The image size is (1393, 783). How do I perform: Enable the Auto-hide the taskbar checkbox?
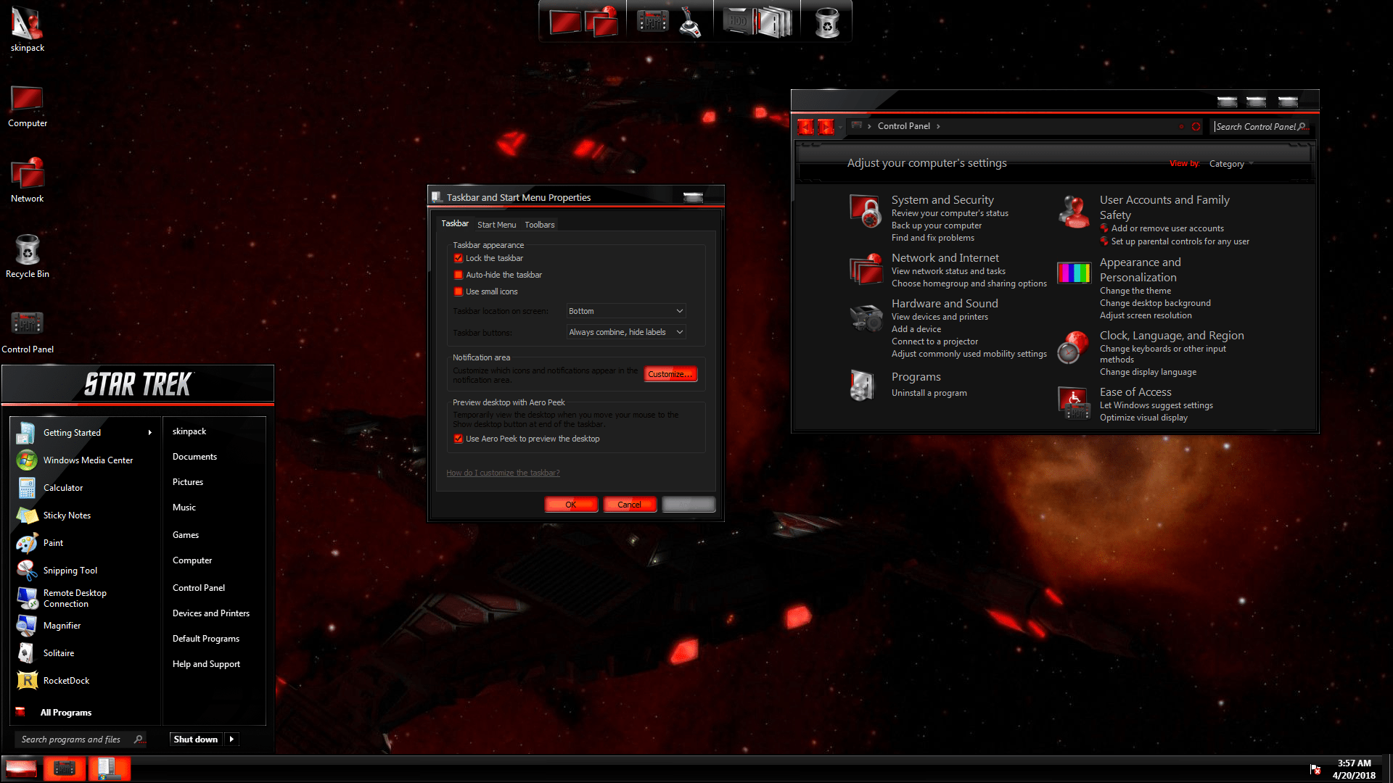[x=459, y=275]
